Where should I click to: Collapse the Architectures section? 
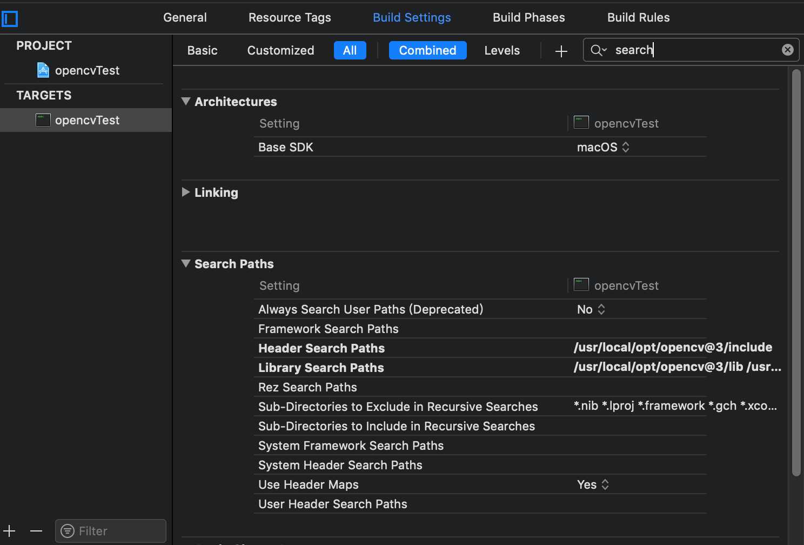[x=186, y=101]
